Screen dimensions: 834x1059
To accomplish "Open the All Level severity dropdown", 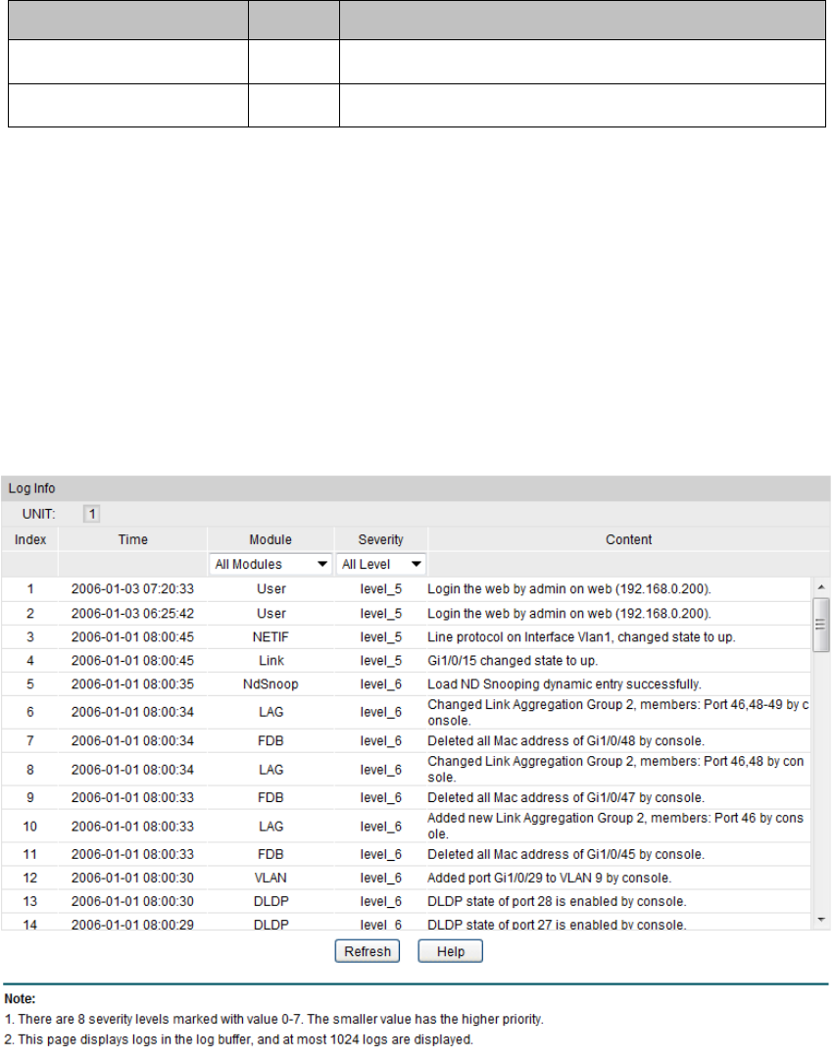I will click(x=380, y=564).
